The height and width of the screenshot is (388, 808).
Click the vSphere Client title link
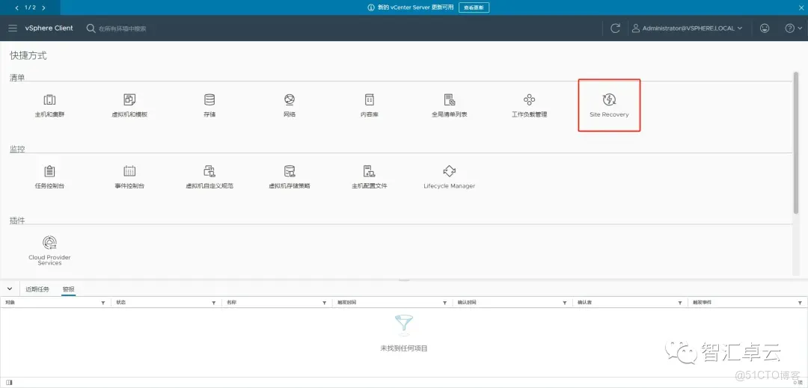49,28
